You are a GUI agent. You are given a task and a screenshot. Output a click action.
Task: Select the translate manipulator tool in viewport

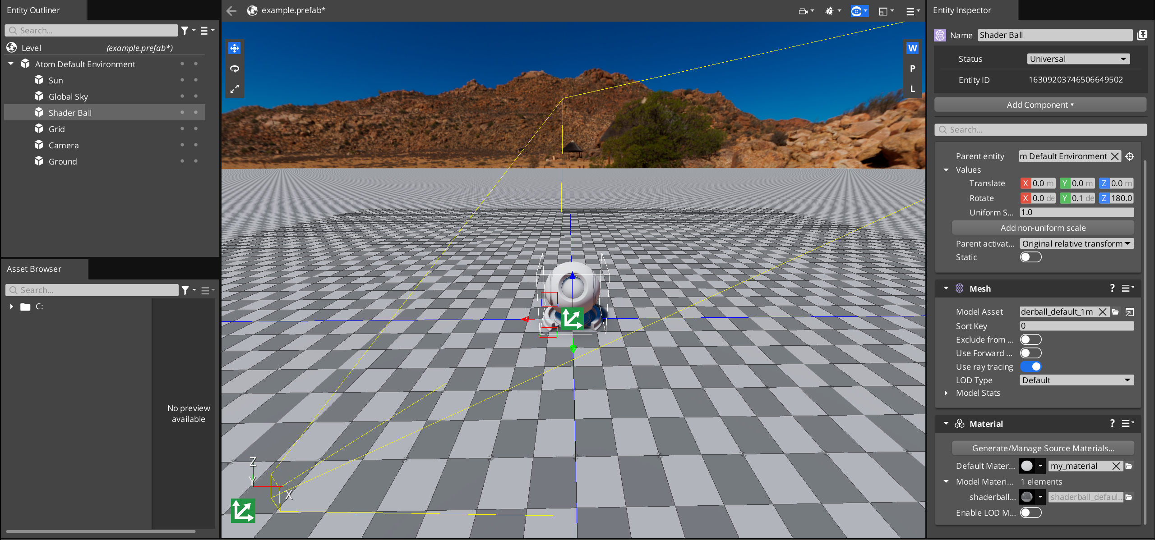[x=235, y=48]
